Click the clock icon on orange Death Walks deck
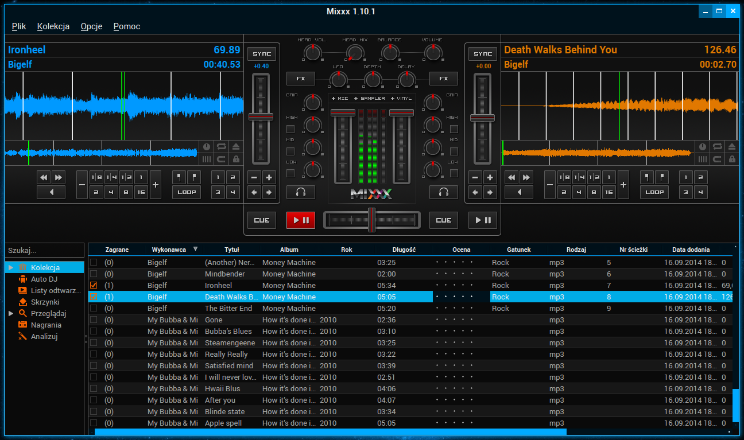The width and height of the screenshot is (744, 440). (703, 147)
